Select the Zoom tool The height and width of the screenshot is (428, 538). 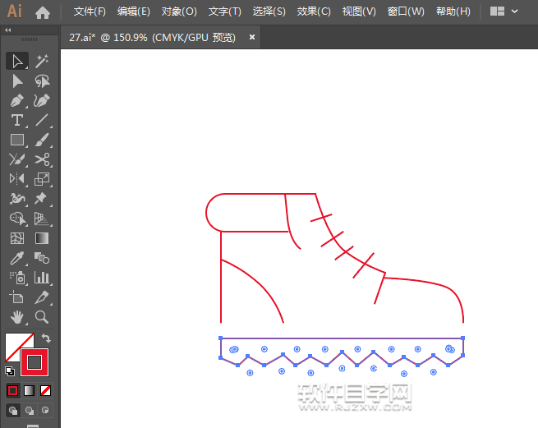coord(42,317)
